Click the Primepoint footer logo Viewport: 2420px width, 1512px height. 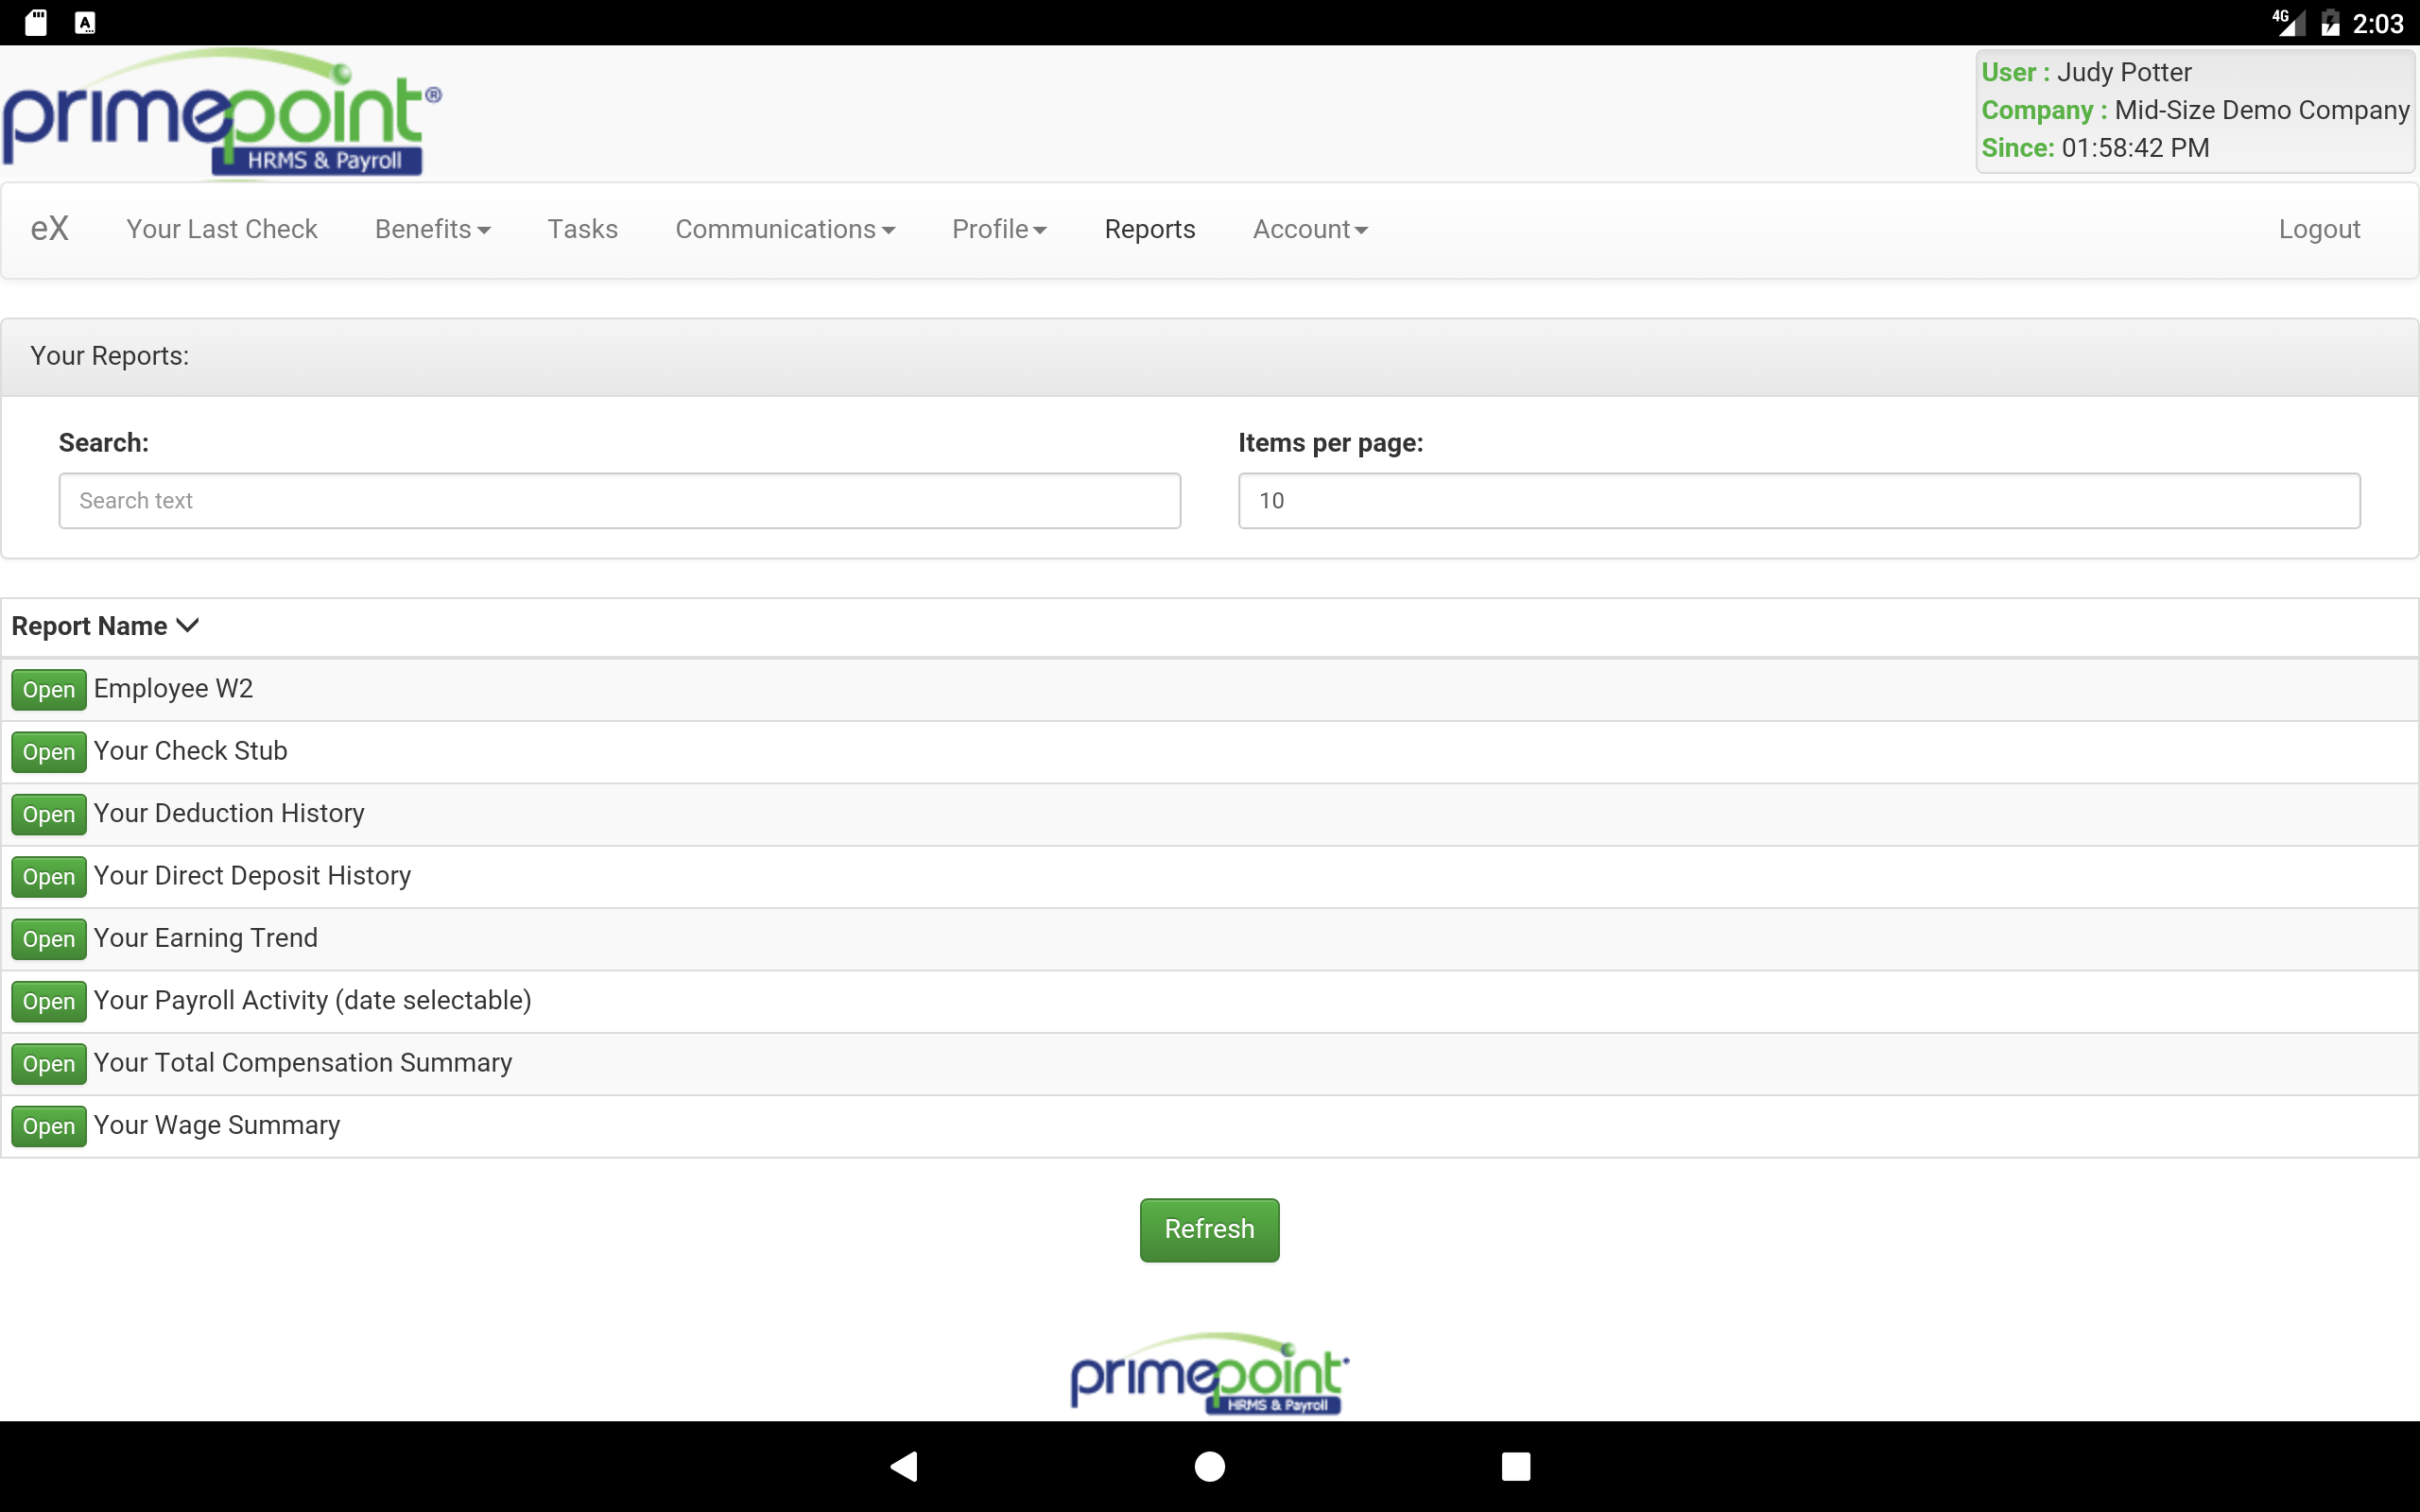coord(1210,1373)
